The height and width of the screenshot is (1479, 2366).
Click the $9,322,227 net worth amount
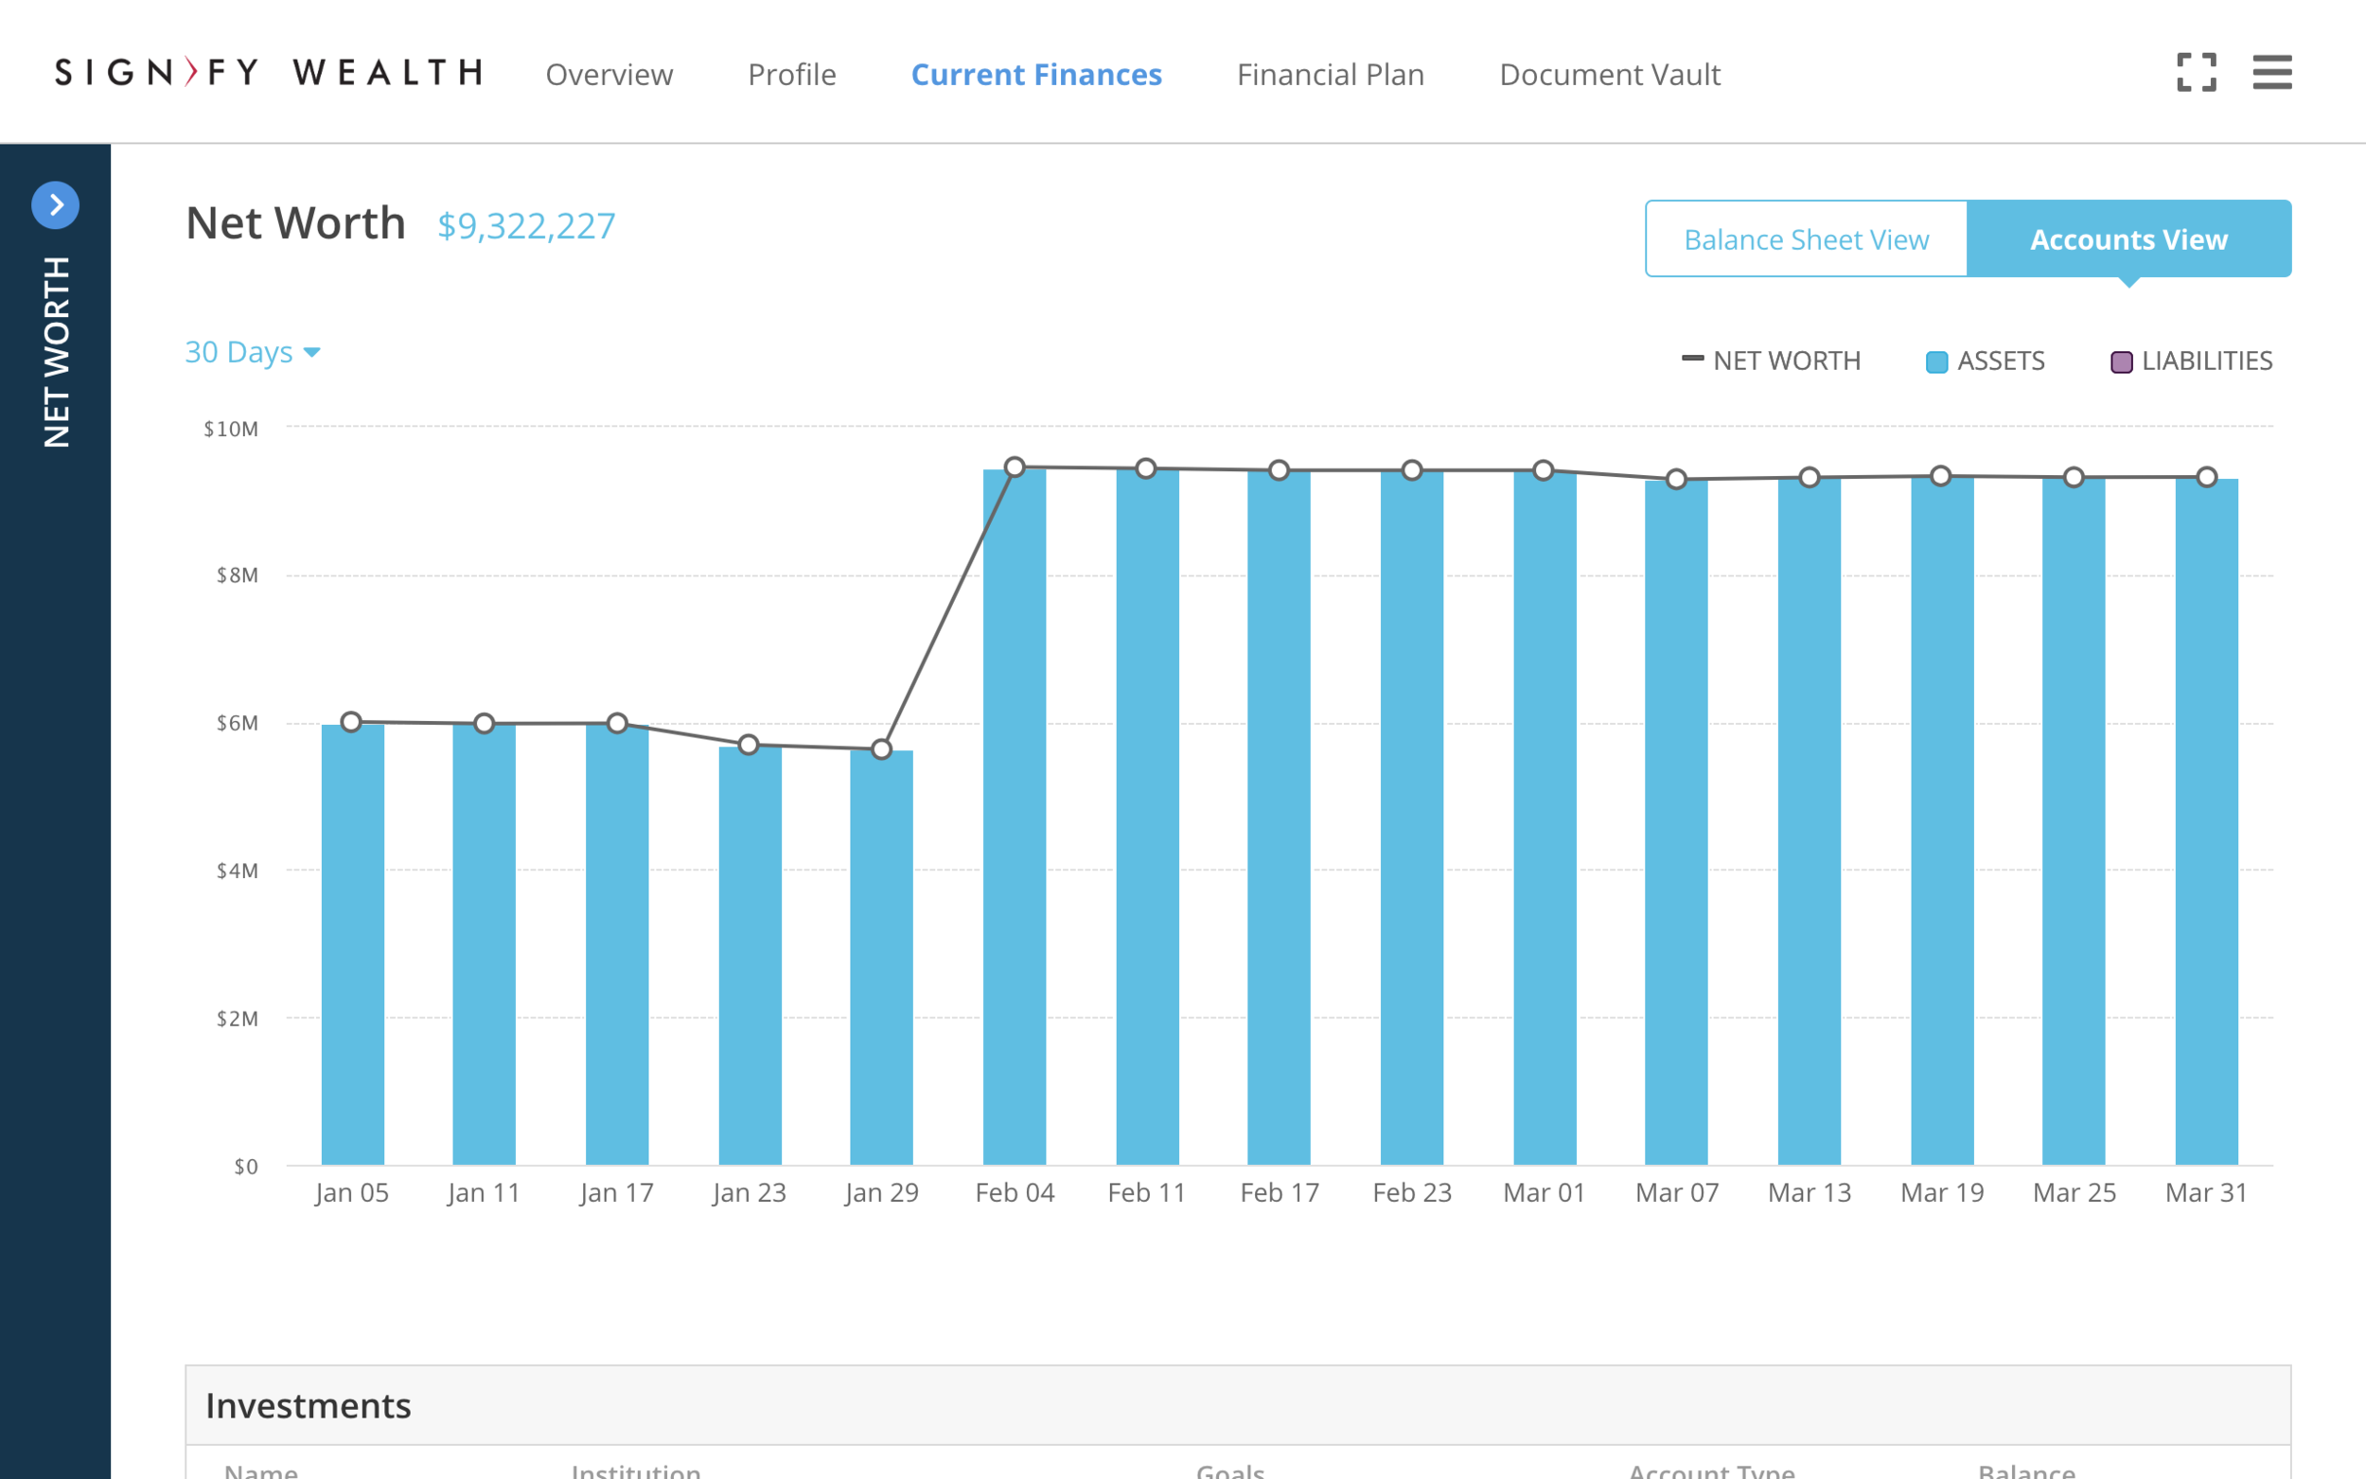pyautogui.click(x=526, y=226)
